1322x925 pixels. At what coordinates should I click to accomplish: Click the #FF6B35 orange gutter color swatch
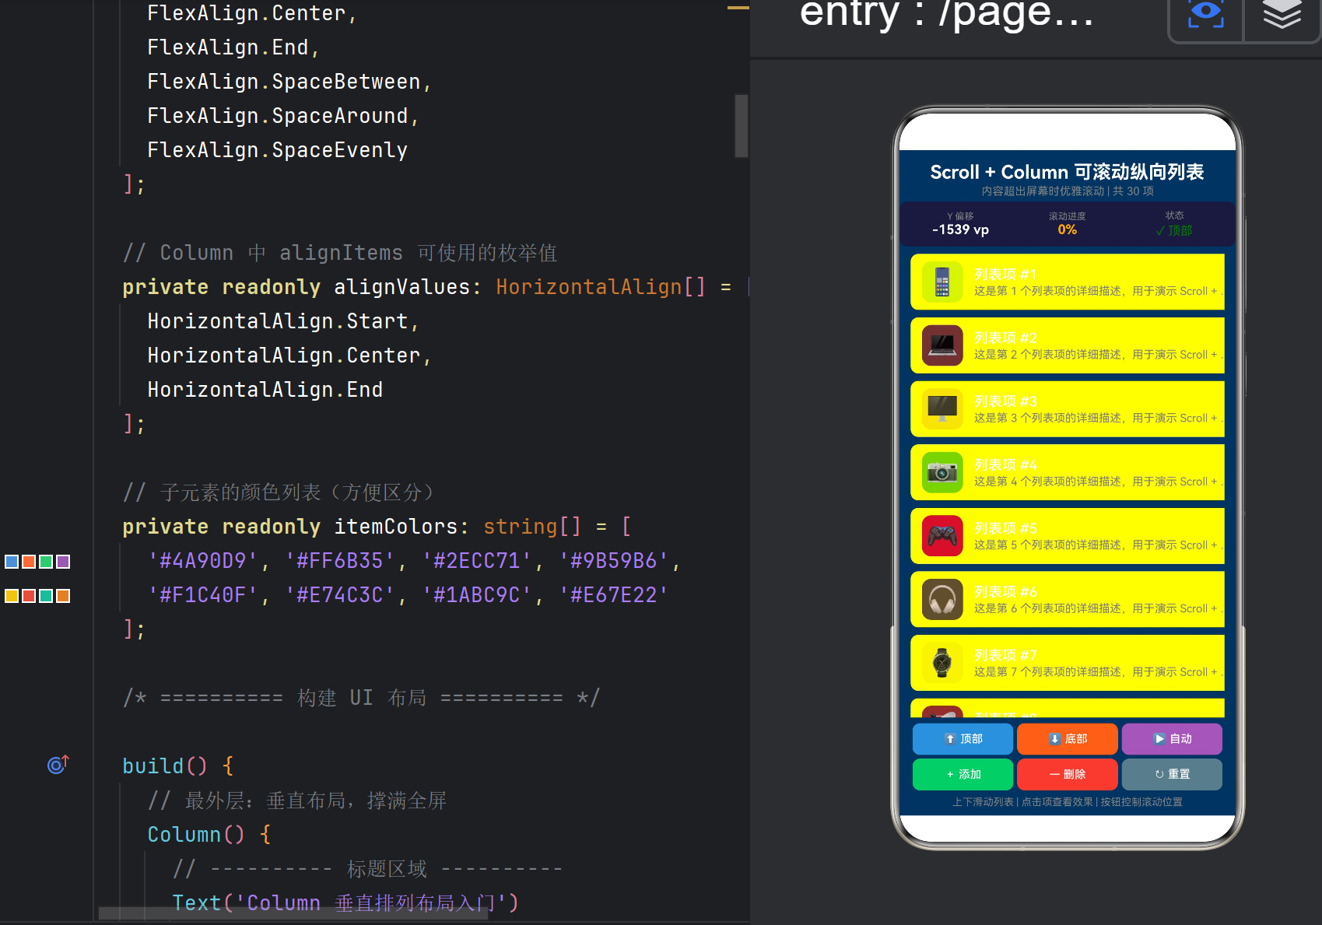pos(29,562)
